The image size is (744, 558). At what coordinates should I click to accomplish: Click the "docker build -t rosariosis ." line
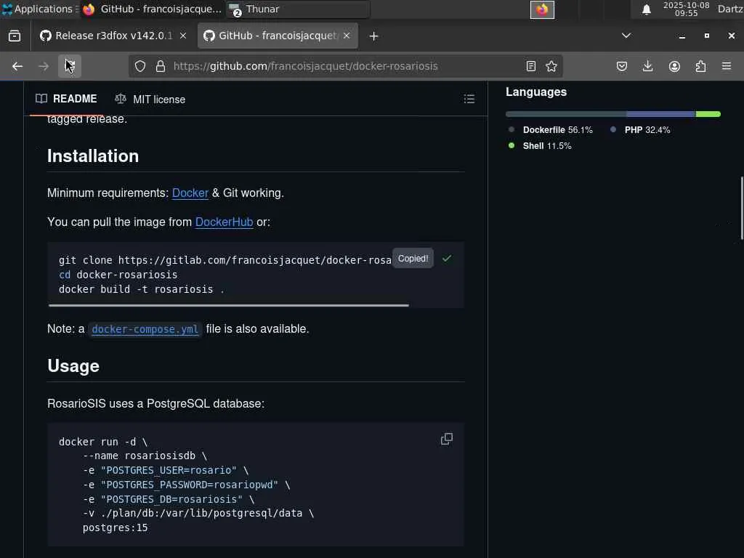142,289
